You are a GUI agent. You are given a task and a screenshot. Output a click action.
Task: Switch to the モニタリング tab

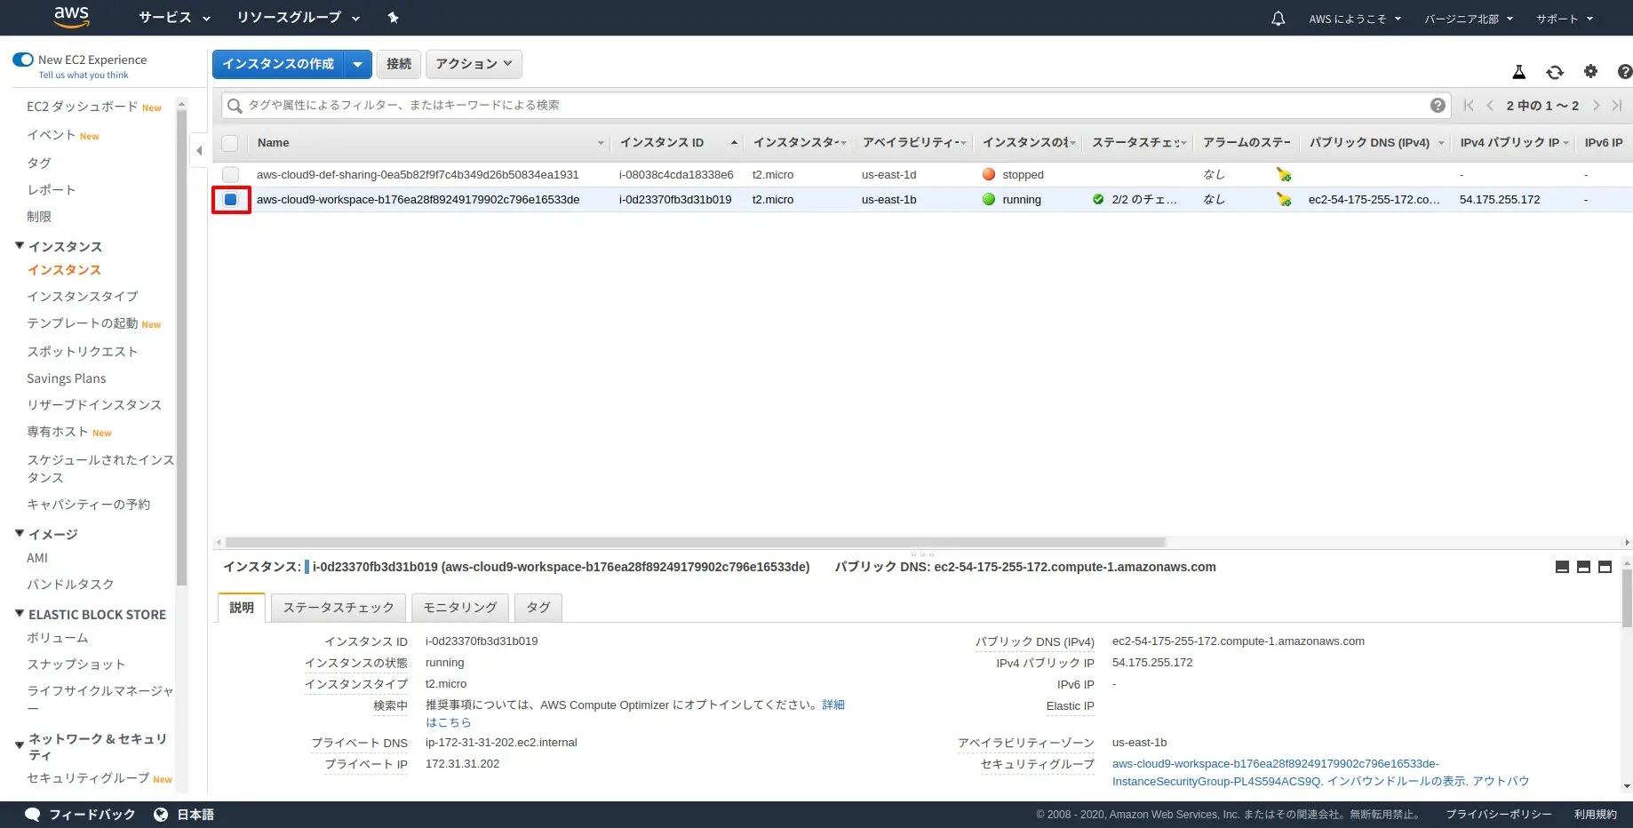pyautogui.click(x=460, y=608)
